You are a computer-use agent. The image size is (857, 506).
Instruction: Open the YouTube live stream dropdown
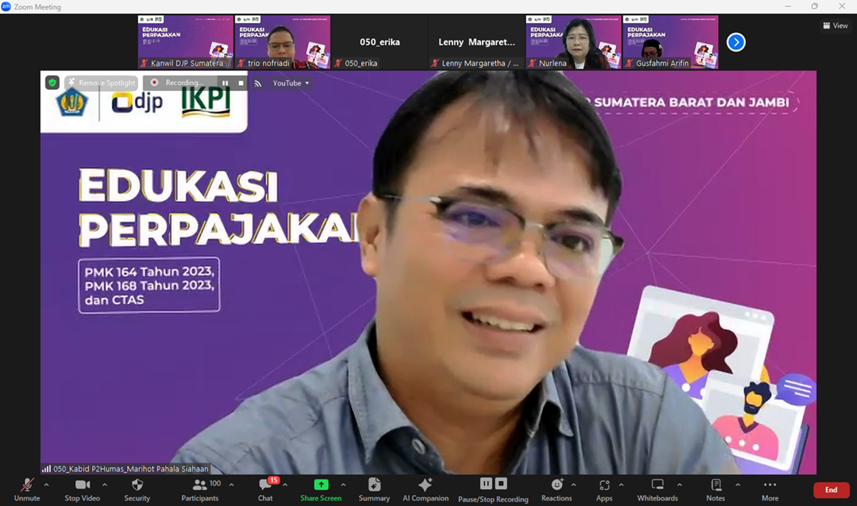[x=290, y=84]
